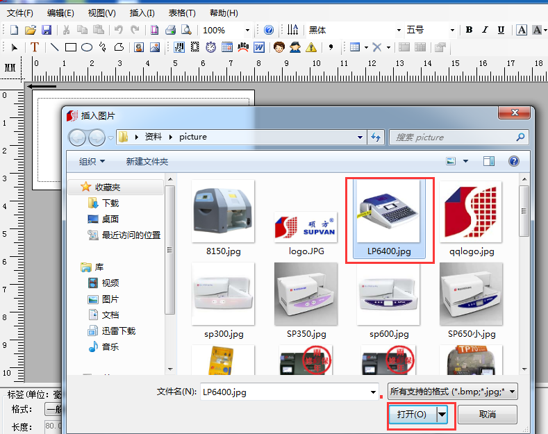548x434 pixels.
Task: Click the 打开(O) button
Action: pyautogui.click(x=411, y=415)
